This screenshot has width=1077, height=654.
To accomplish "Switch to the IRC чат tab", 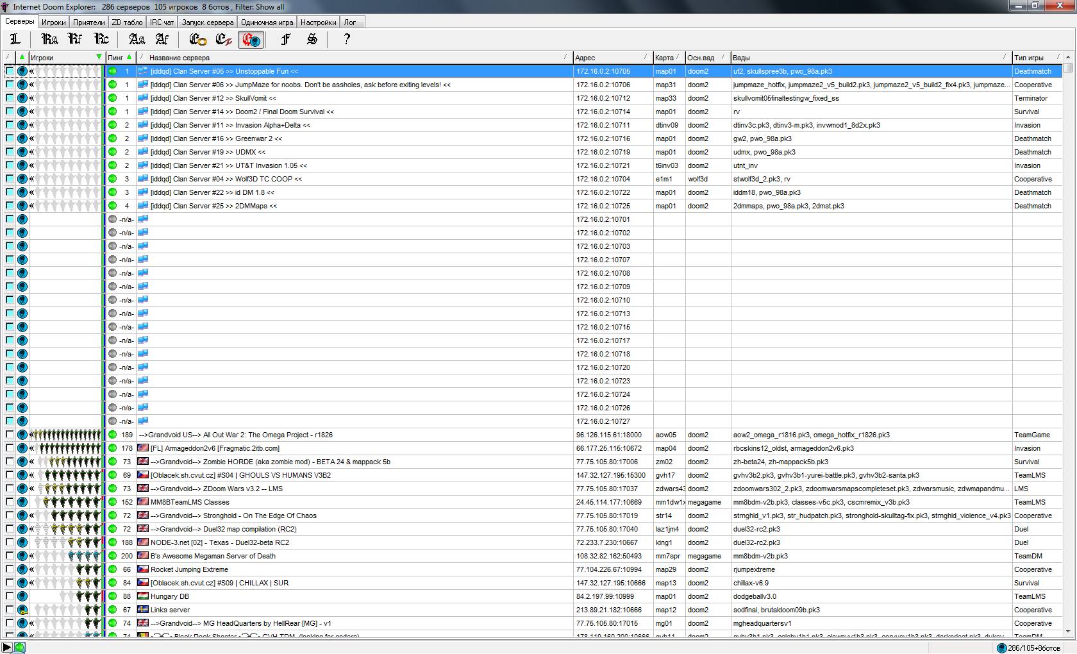I will [162, 22].
